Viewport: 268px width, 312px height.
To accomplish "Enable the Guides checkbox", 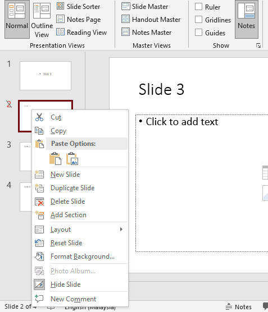I will tap(198, 32).
